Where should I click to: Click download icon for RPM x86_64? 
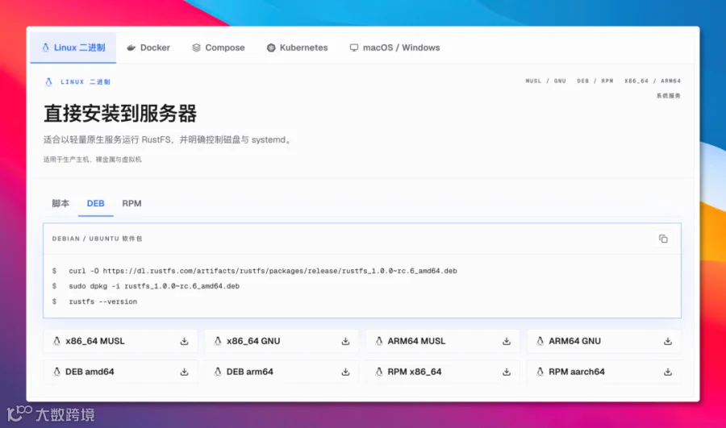click(507, 372)
